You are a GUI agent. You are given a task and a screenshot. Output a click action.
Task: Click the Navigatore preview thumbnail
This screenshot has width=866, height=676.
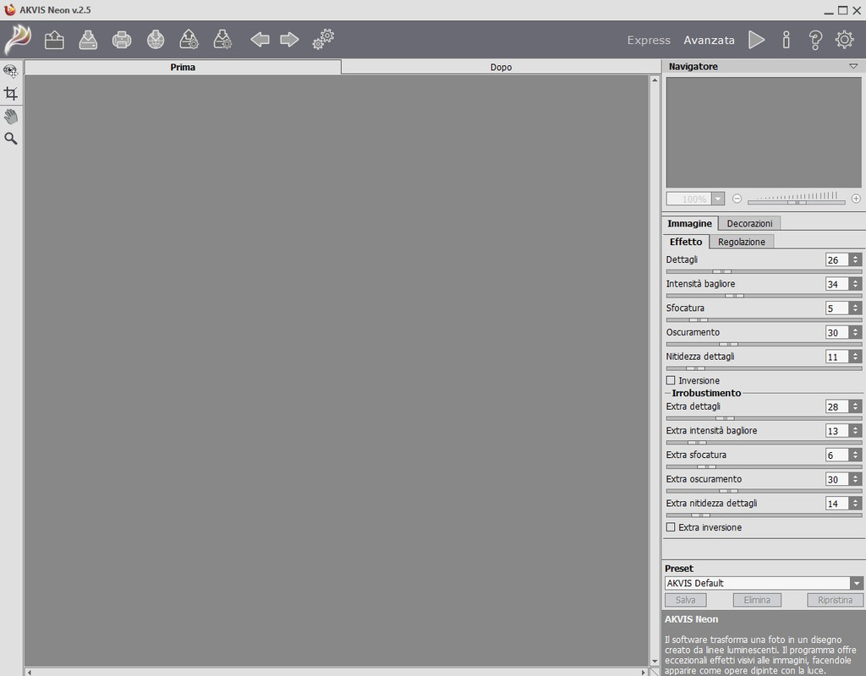pyautogui.click(x=764, y=133)
